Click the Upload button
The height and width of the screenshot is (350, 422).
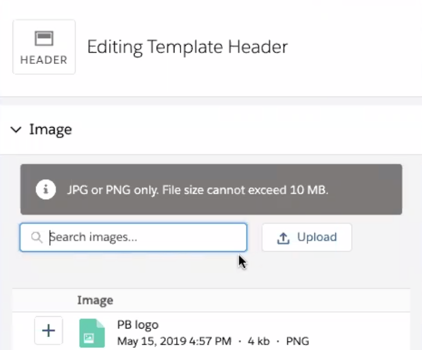(307, 237)
